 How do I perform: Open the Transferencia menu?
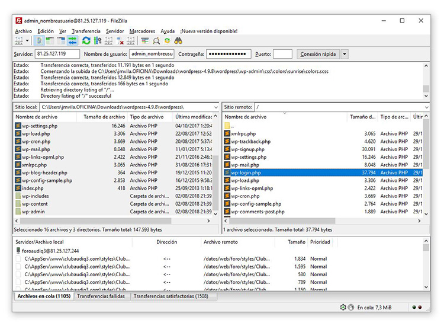point(86,31)
